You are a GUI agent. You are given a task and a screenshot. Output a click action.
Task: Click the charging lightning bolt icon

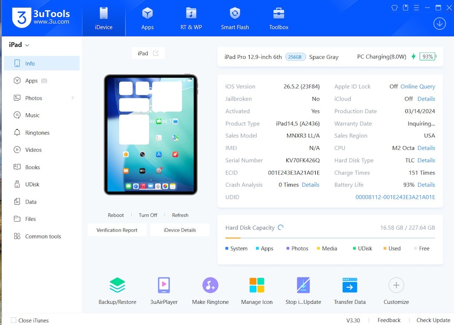point(414,57)
